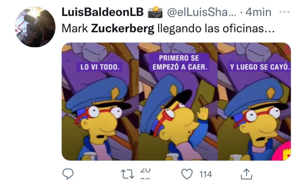306x188 pixels.
Task: Open the "LO VI TODO." meme panel
Action: coord(100,101)
